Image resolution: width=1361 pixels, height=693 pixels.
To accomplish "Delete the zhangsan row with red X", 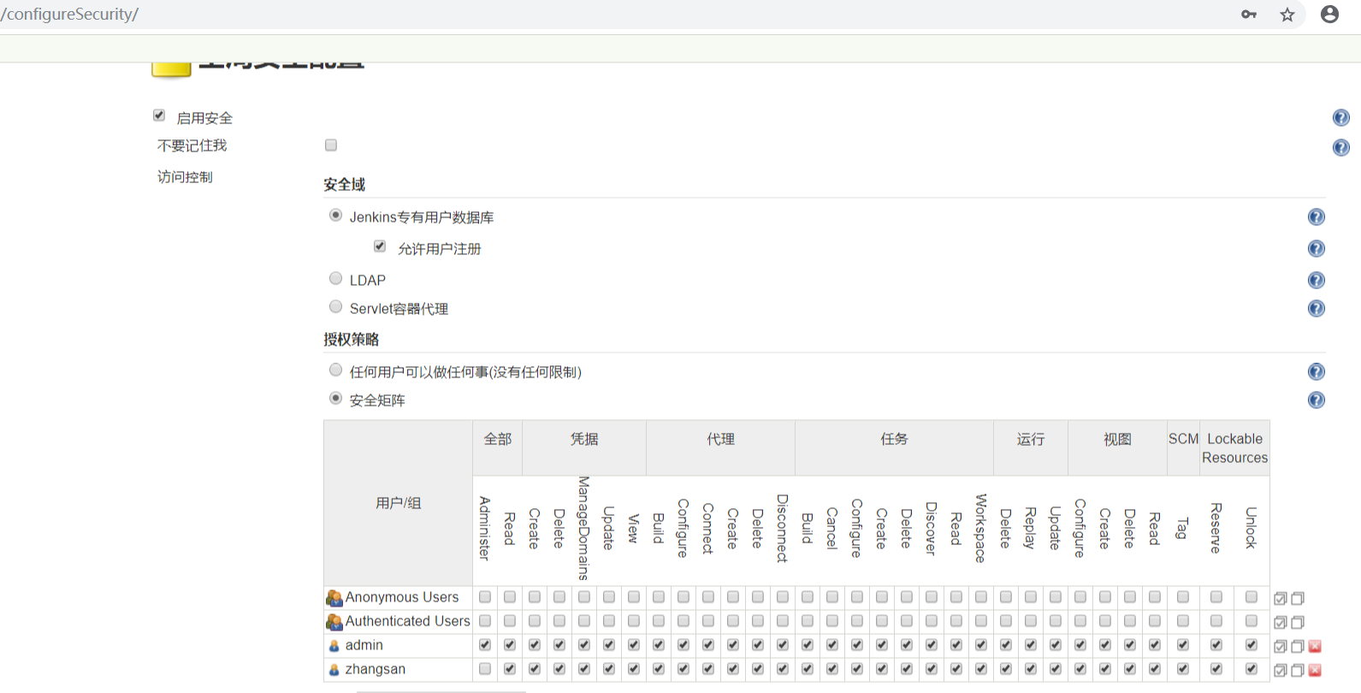I will (1315, 670).
